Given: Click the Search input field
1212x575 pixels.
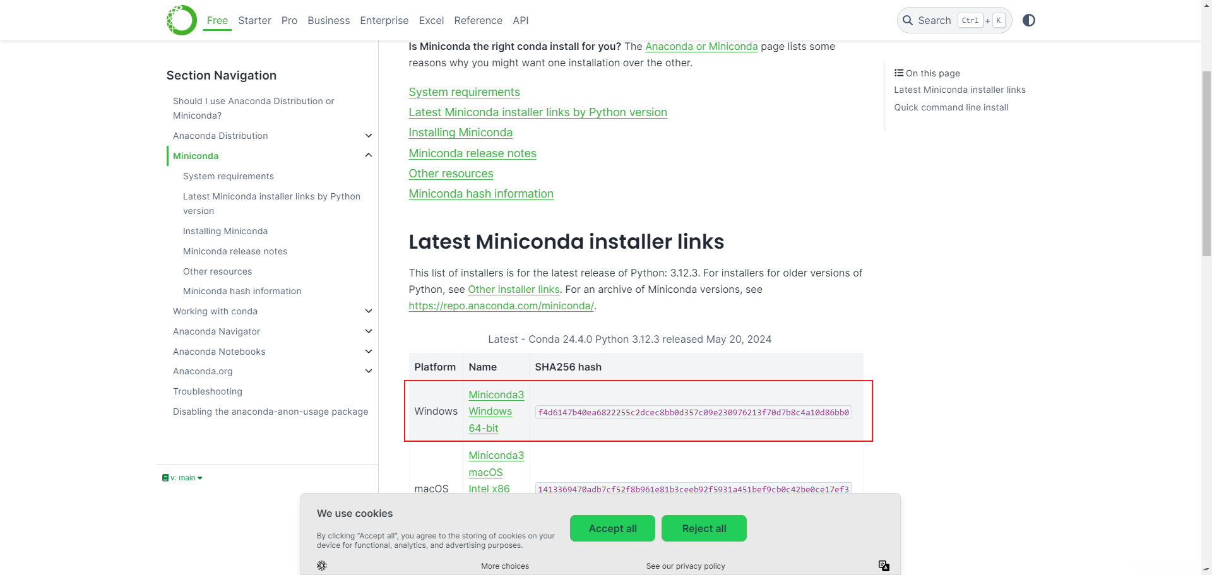Looking at the screenshot, I should [935, 20].
